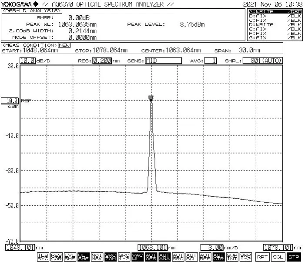Toggle the AUT SRC auto search indicator

pyautogui.click(x=178, y=257)
